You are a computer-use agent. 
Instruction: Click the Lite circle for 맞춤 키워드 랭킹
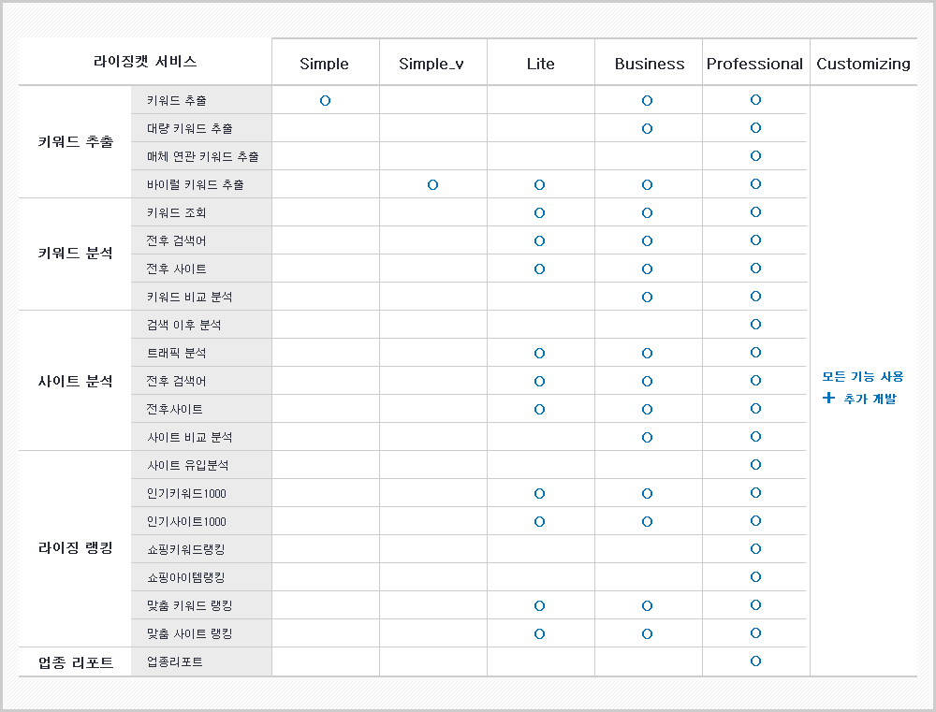tap(540, 605)
